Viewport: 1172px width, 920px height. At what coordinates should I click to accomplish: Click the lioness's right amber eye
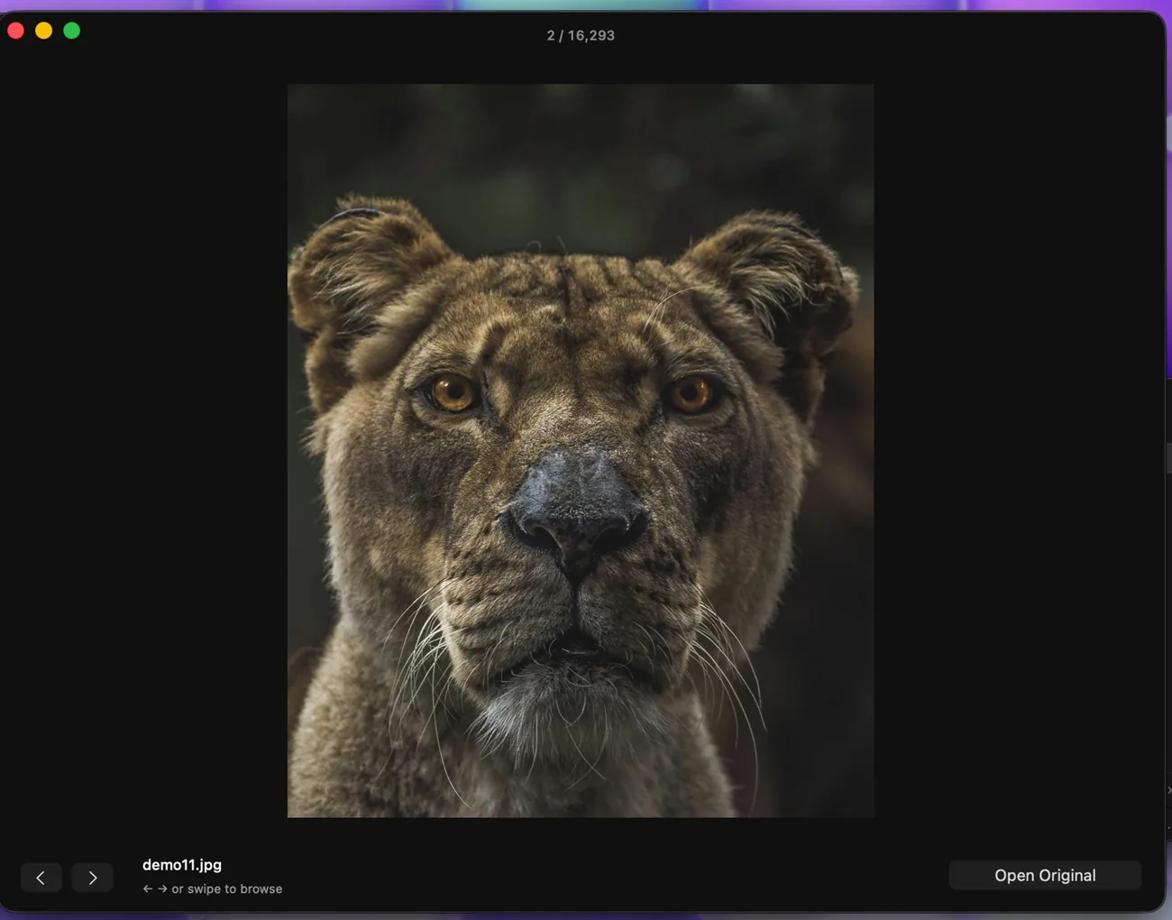click(x=691, y=394)
